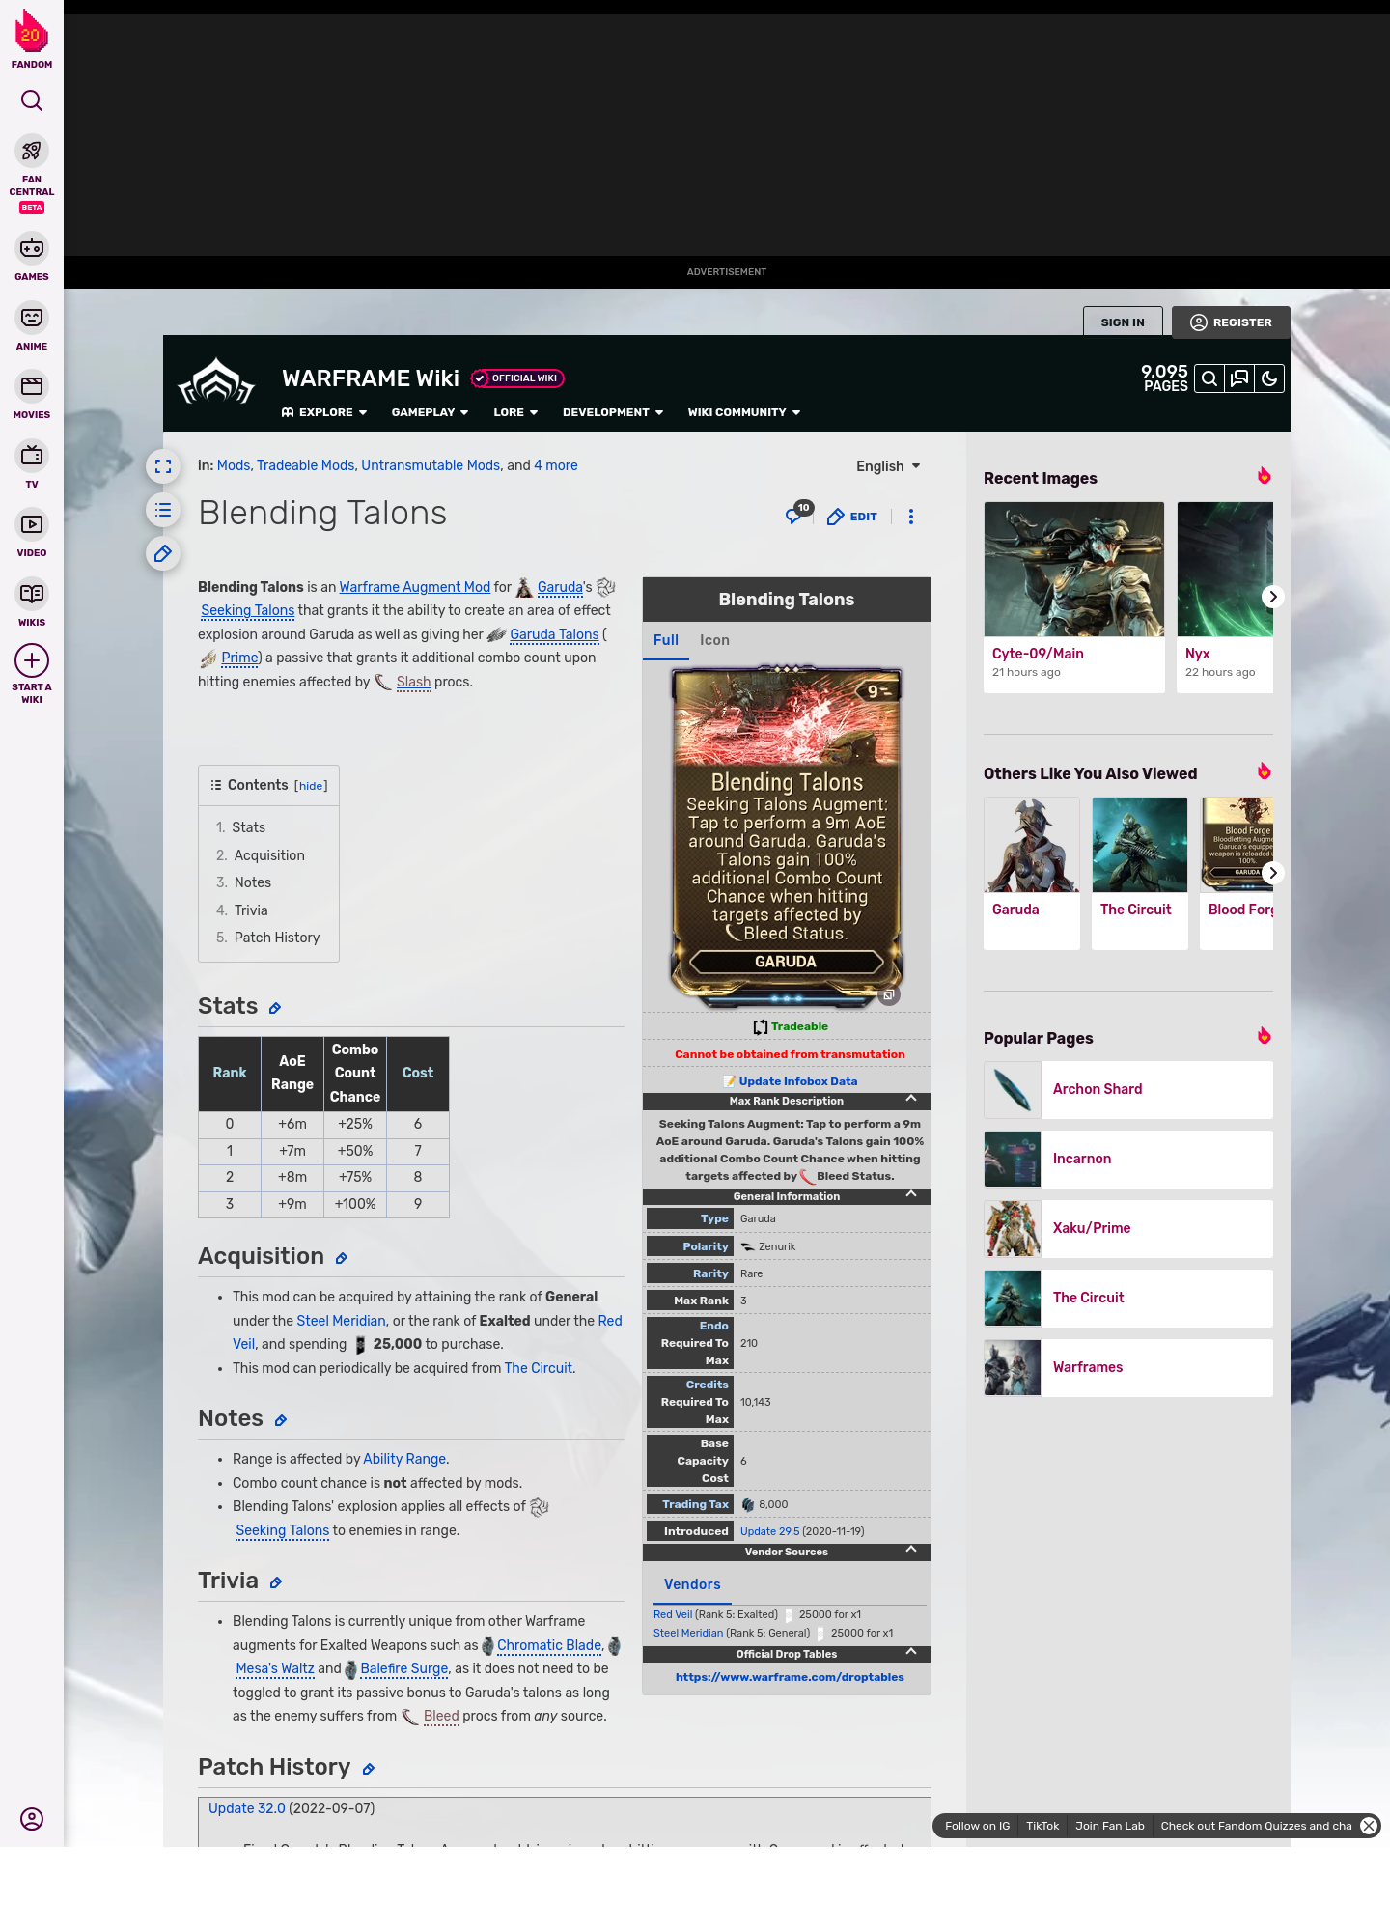The image size is (1390, 1931).
Task: Edit the Acquisition section via pencil icon
Action: (x=341, y=1258)
